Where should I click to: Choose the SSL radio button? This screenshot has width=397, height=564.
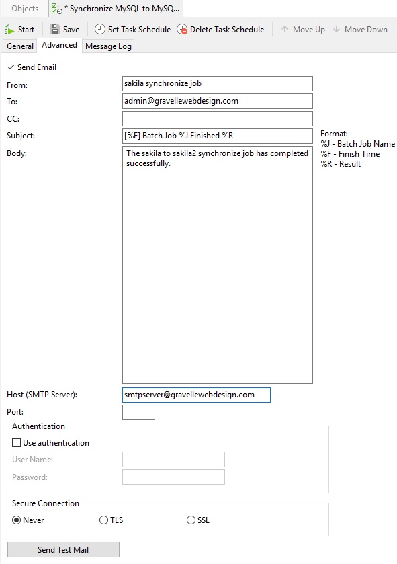[x=191, y=520]
